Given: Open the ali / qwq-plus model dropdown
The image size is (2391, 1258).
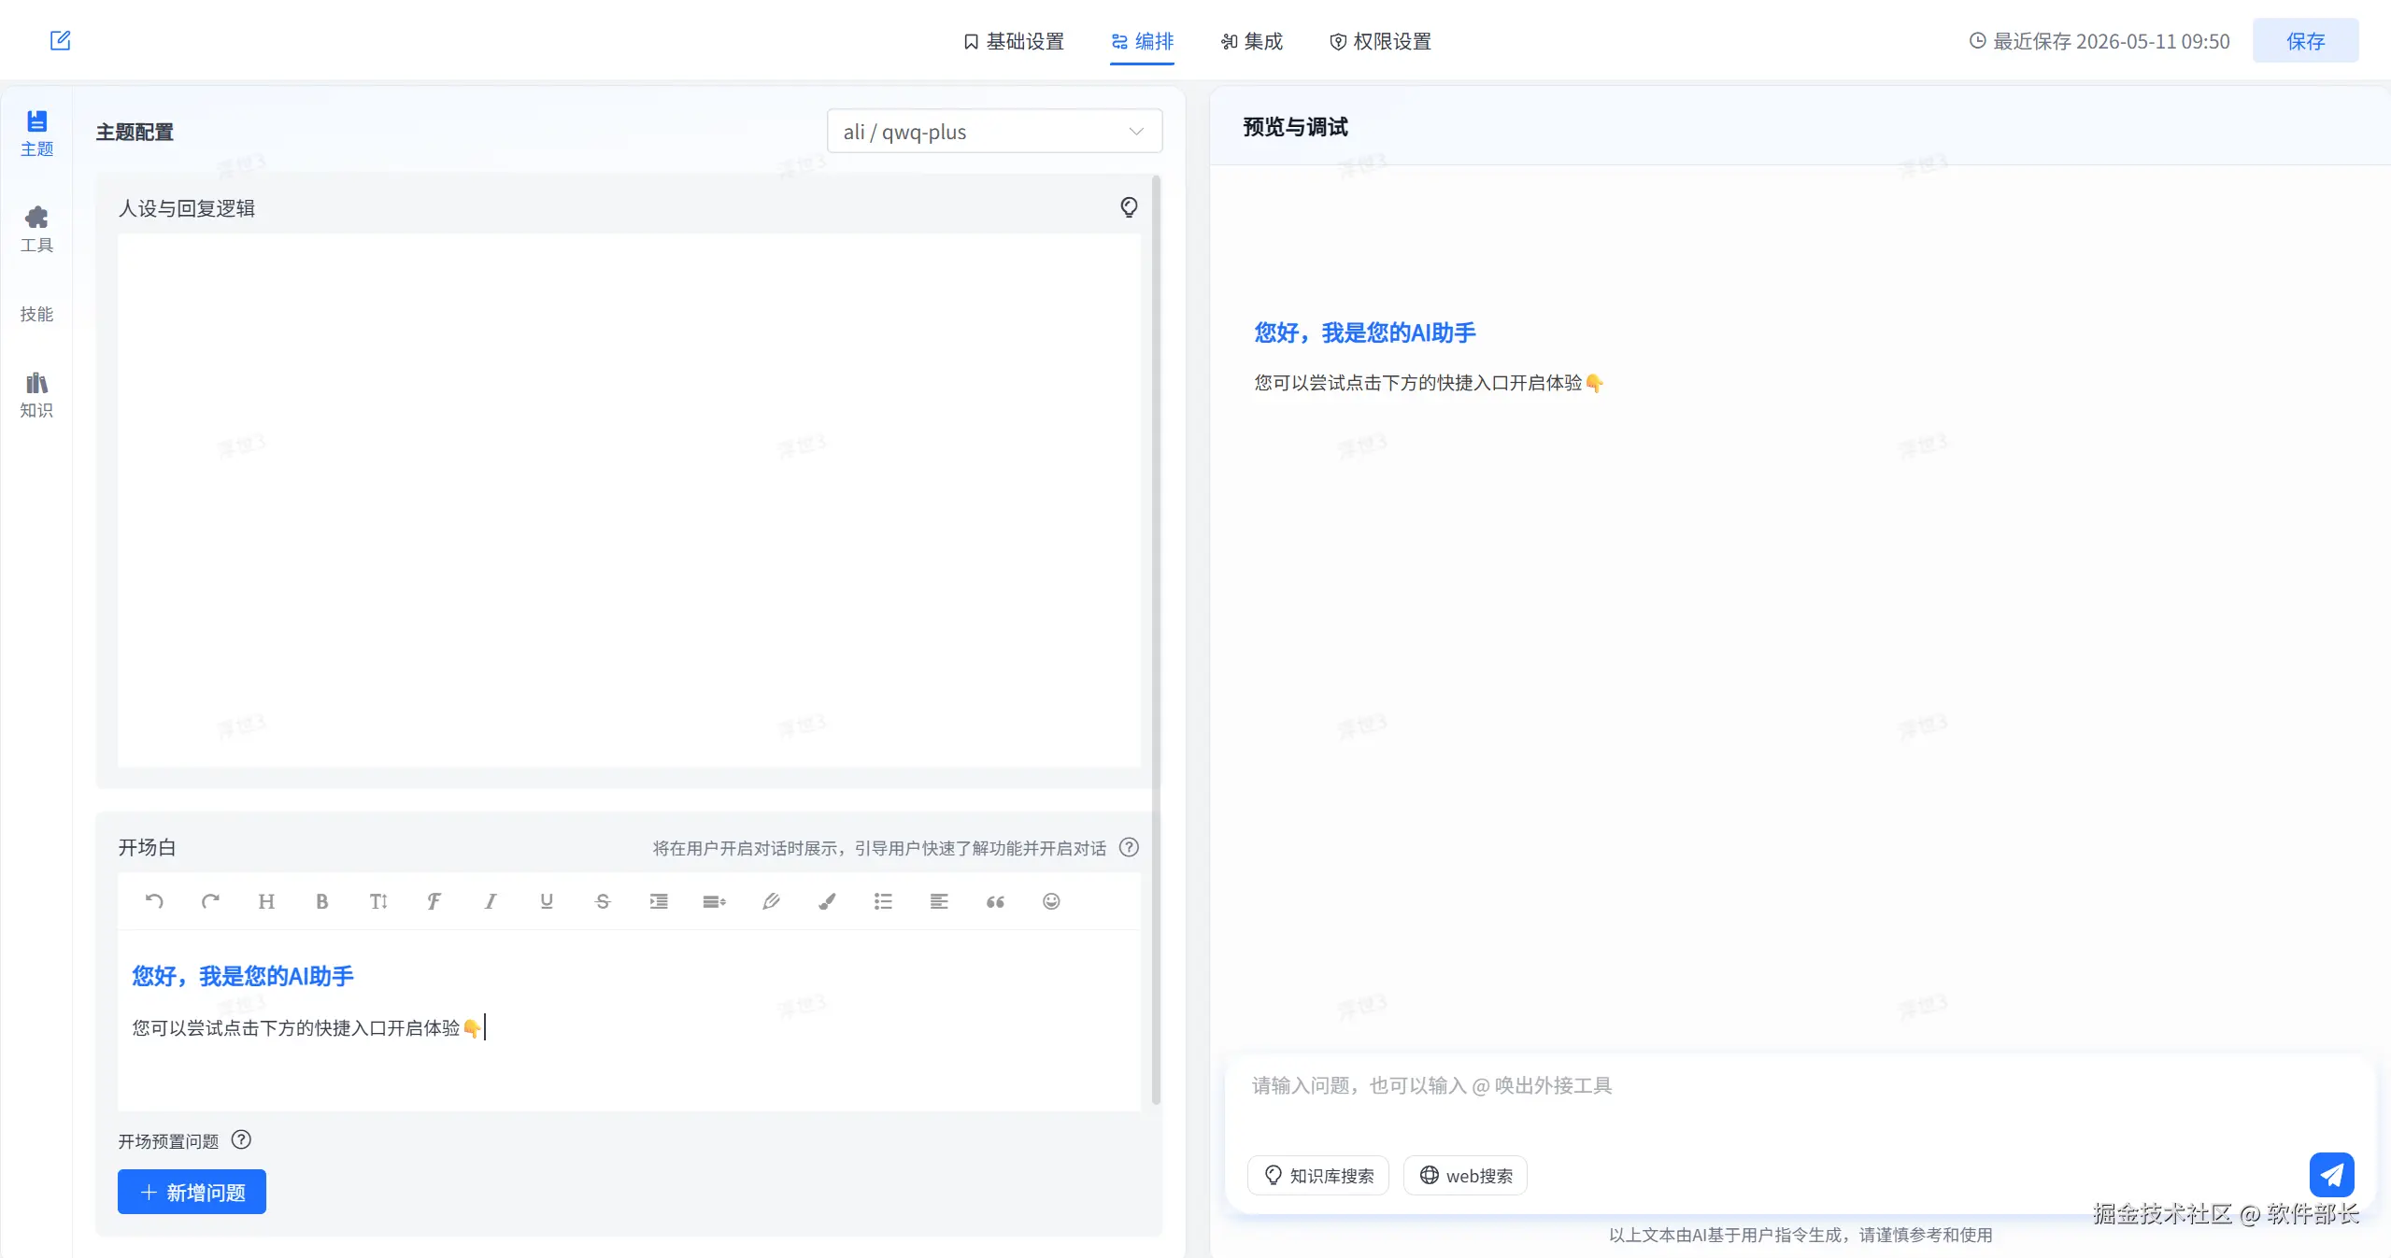Looking at the screenshot, I should tap(994, 132).
